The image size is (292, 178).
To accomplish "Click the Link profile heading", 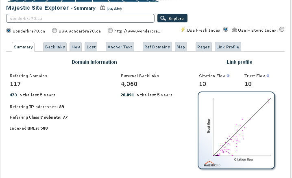I will (239, 62).
